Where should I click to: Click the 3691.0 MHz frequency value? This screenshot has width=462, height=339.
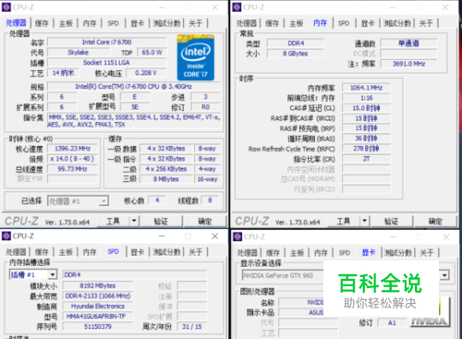(x=408, y=64)
